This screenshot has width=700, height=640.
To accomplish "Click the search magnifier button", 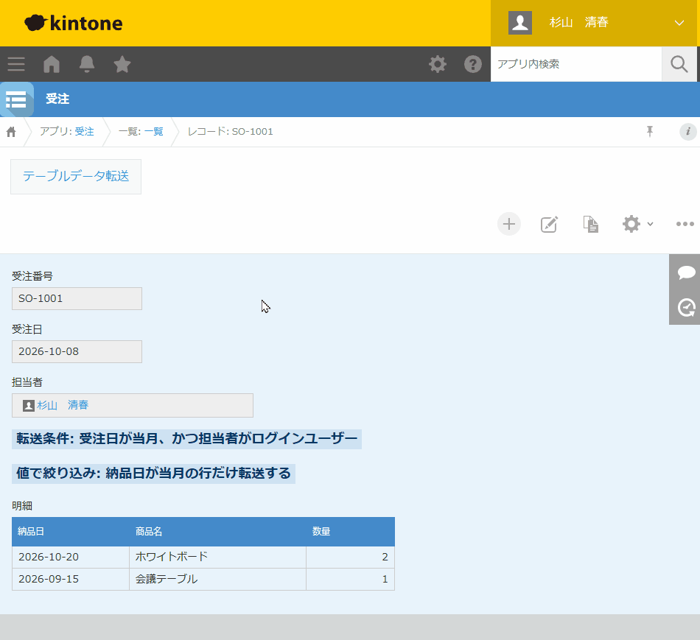I will (679, 64).
